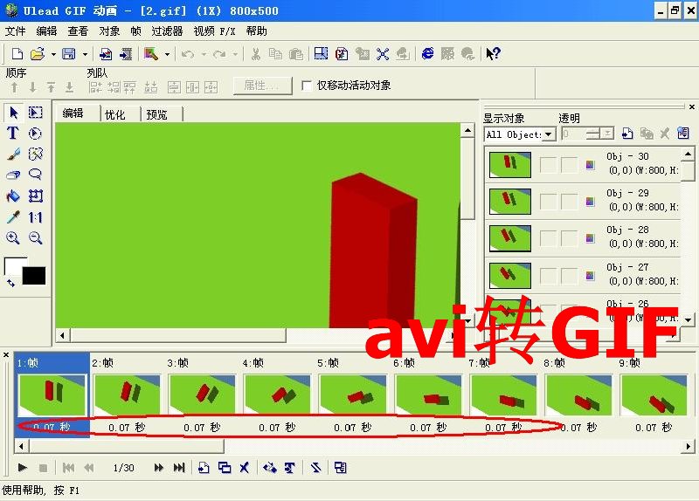Expand the Undo history dropdown arrow

click(204, 55)
